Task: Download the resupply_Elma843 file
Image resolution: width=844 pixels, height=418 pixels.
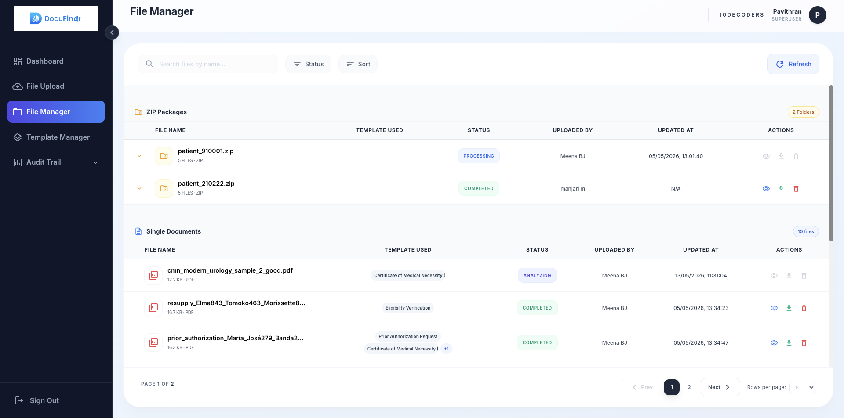Action: pyautogui.click(x=789, y=308)
